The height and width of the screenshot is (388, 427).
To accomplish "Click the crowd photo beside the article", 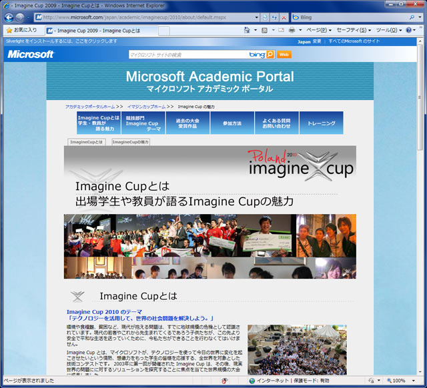I will 297,349.
